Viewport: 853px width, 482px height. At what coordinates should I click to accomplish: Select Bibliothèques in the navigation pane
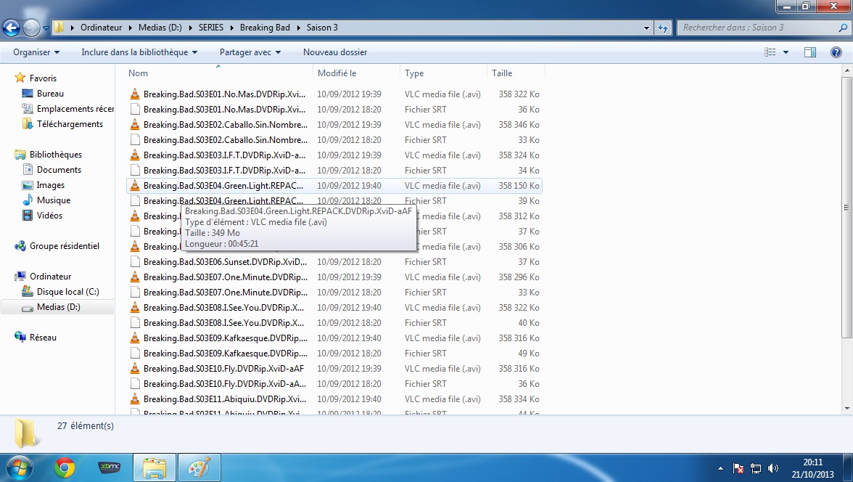[55, 155]
